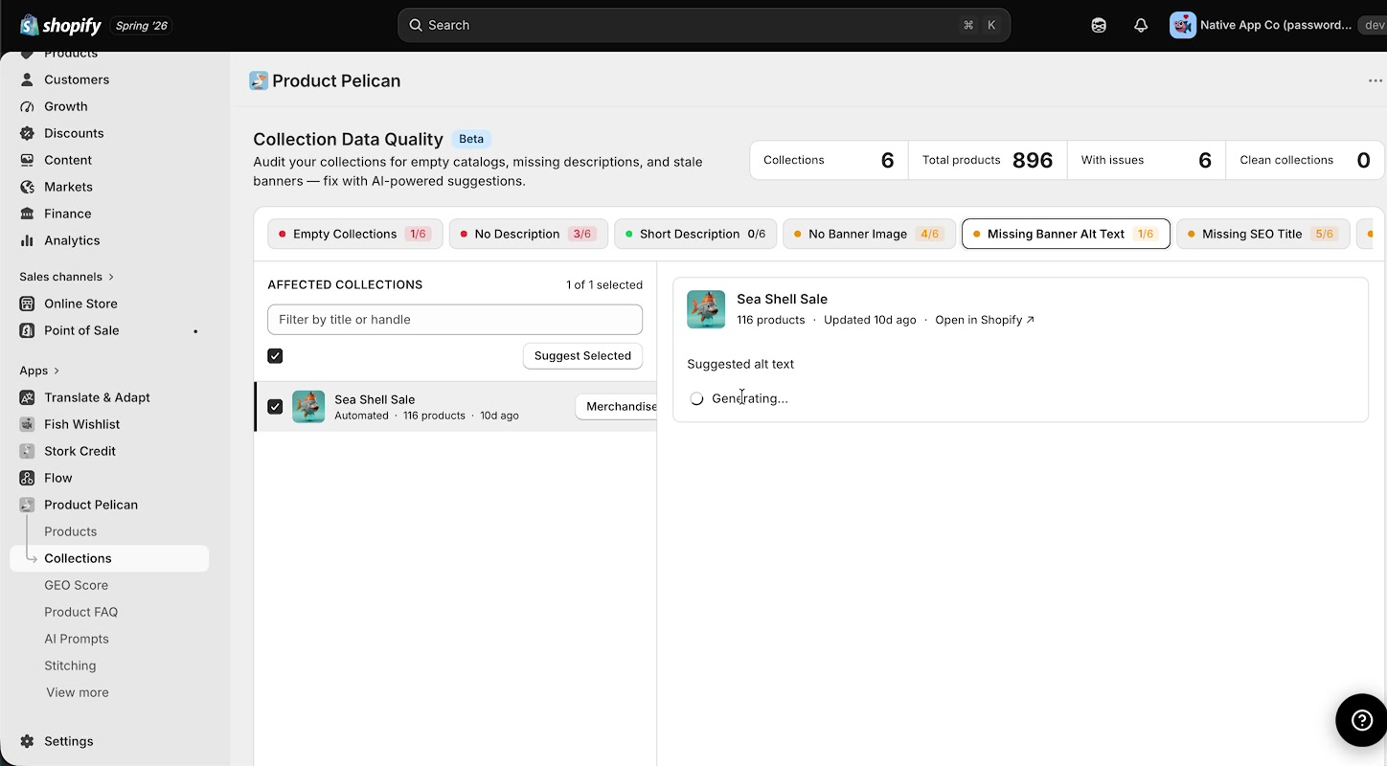1387x766 pixels.
Task: Click the Flow app icon
Action: pyautogui.click(x=27, y=478)
